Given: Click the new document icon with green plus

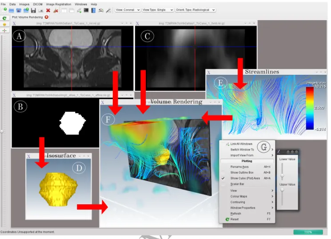Looking at the screenshot, I should coord(4,10).
